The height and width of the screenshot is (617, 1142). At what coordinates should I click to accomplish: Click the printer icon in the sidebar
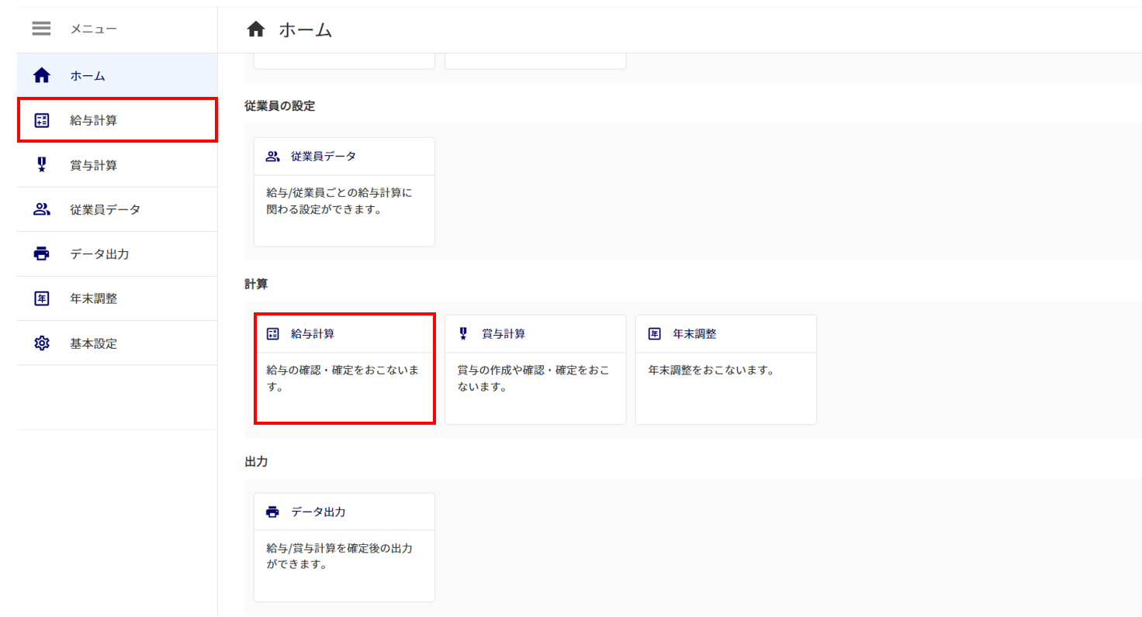42,253
